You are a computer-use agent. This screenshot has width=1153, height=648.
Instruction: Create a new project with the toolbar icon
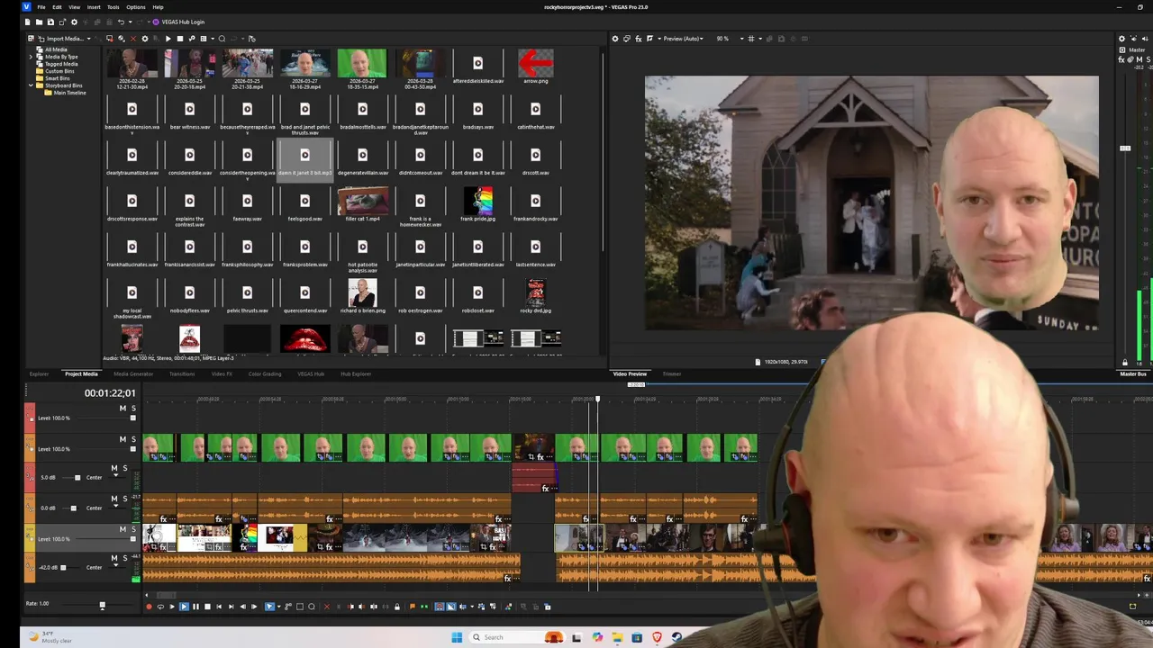click(27, 22)
